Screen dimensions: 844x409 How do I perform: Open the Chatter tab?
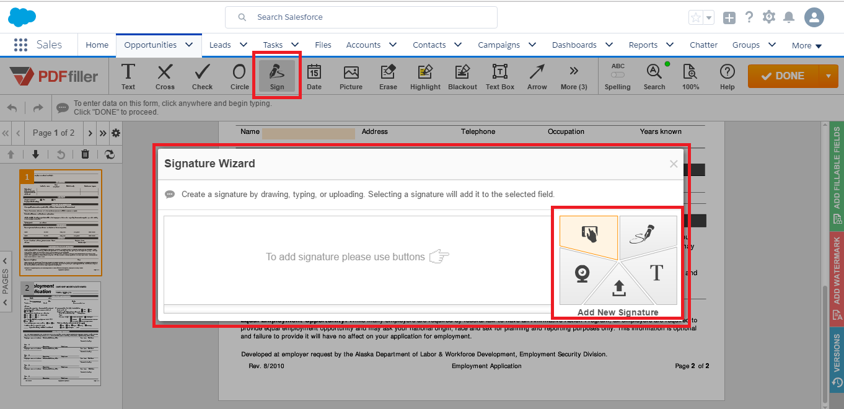pos(703,45)
